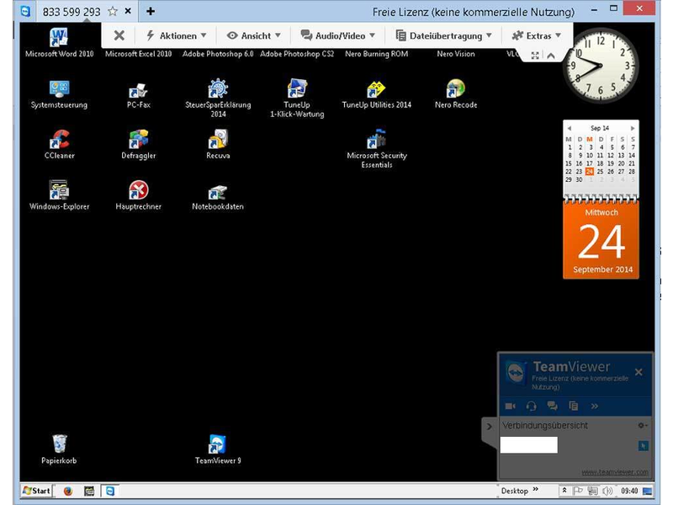673x505 pixels.
Task: Click the Start button
Action: (37, 491)
